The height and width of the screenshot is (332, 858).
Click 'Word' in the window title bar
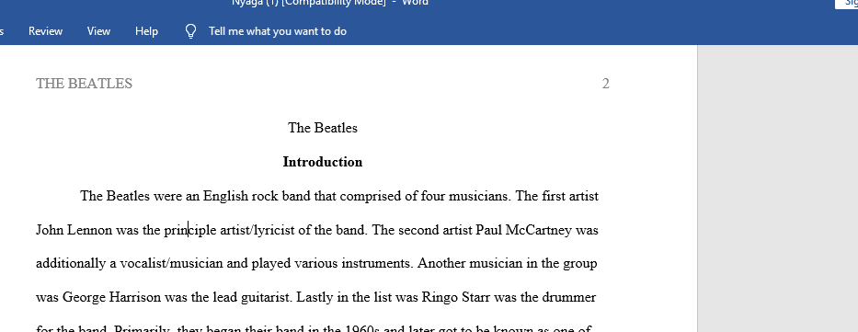(415, 3)
